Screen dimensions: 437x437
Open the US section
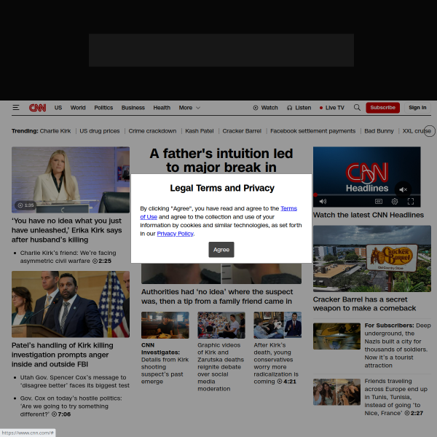[58, 108]
